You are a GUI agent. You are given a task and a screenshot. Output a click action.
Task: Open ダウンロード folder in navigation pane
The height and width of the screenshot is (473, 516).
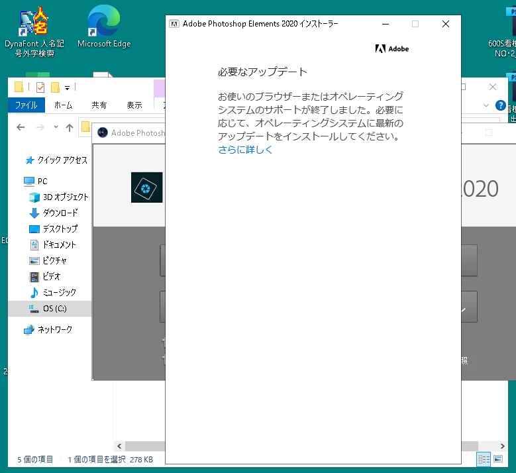tap(54, 213)
